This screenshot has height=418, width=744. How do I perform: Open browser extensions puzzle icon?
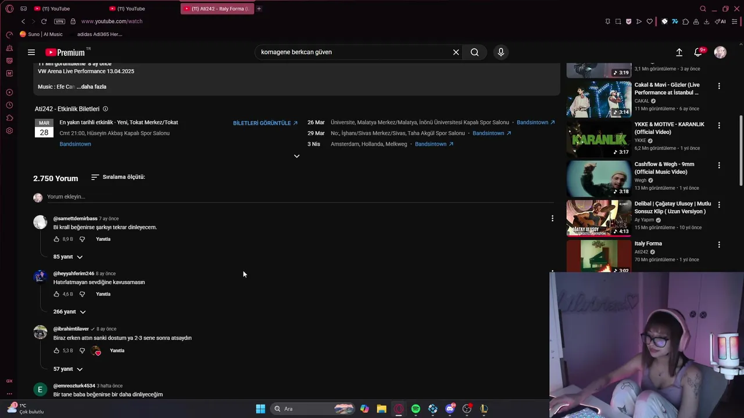coord(685,21)
